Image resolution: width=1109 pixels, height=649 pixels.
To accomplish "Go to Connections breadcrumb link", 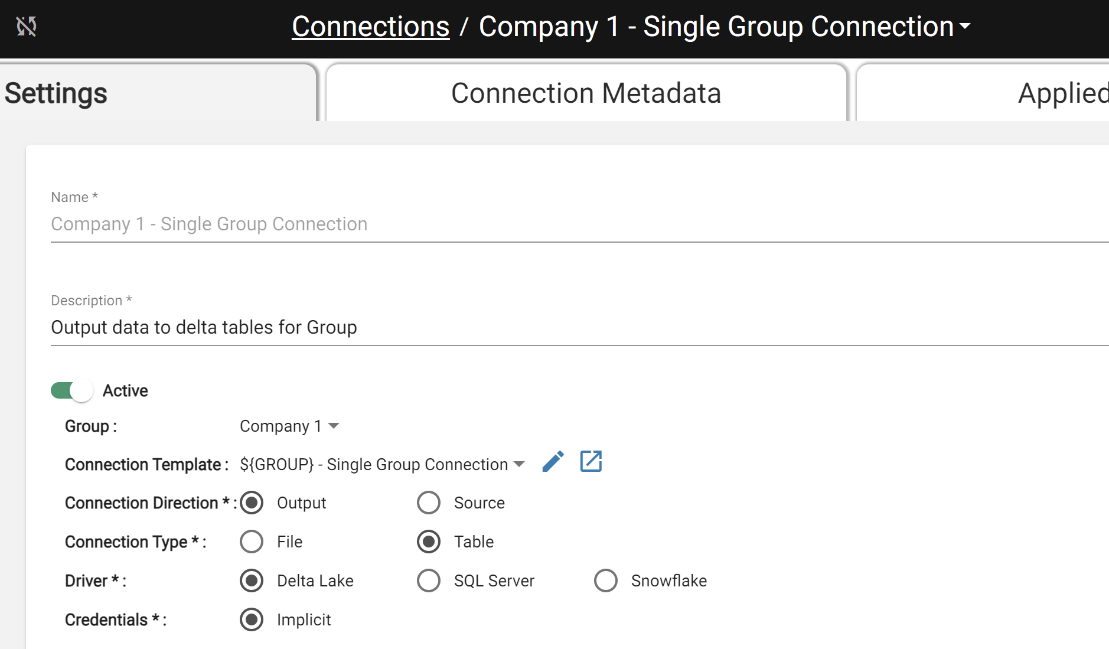I will 371,27.
